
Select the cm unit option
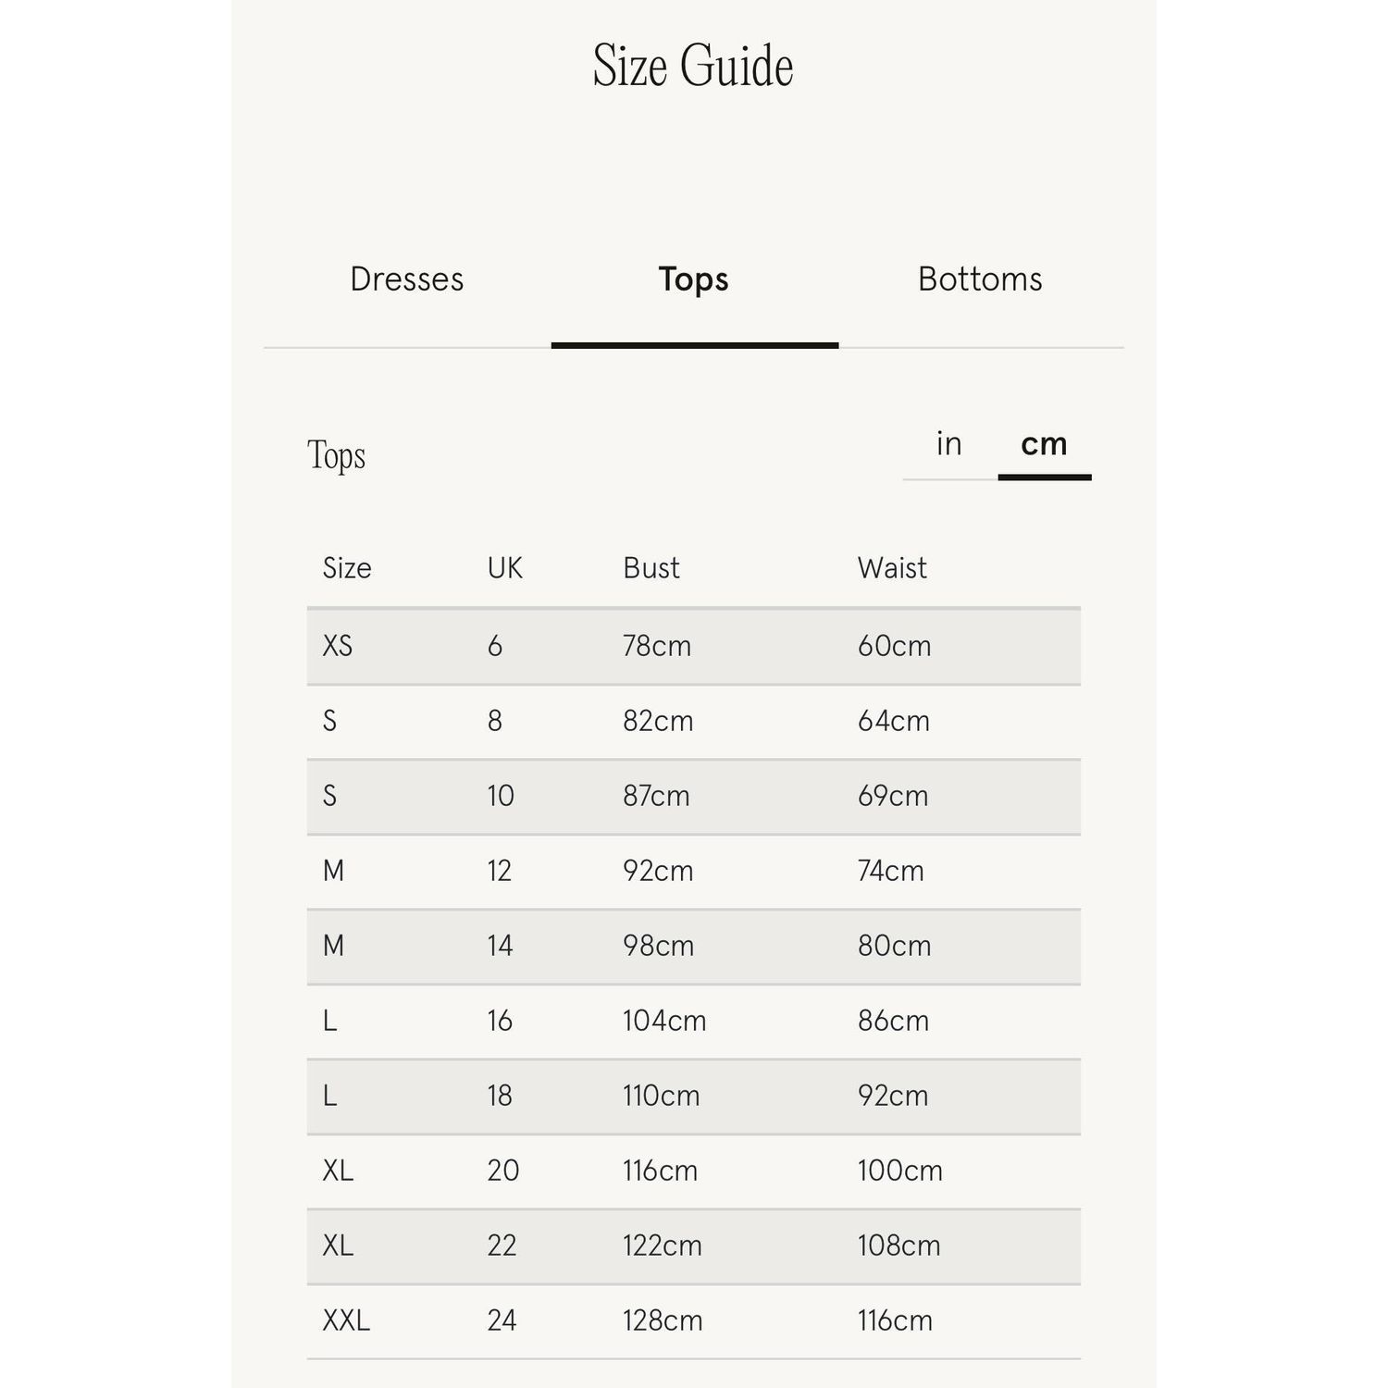[1044, 444]
